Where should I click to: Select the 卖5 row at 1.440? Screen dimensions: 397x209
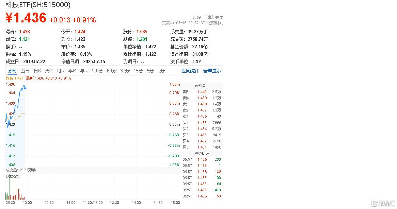pyautogui.click(x=202, y=92)
